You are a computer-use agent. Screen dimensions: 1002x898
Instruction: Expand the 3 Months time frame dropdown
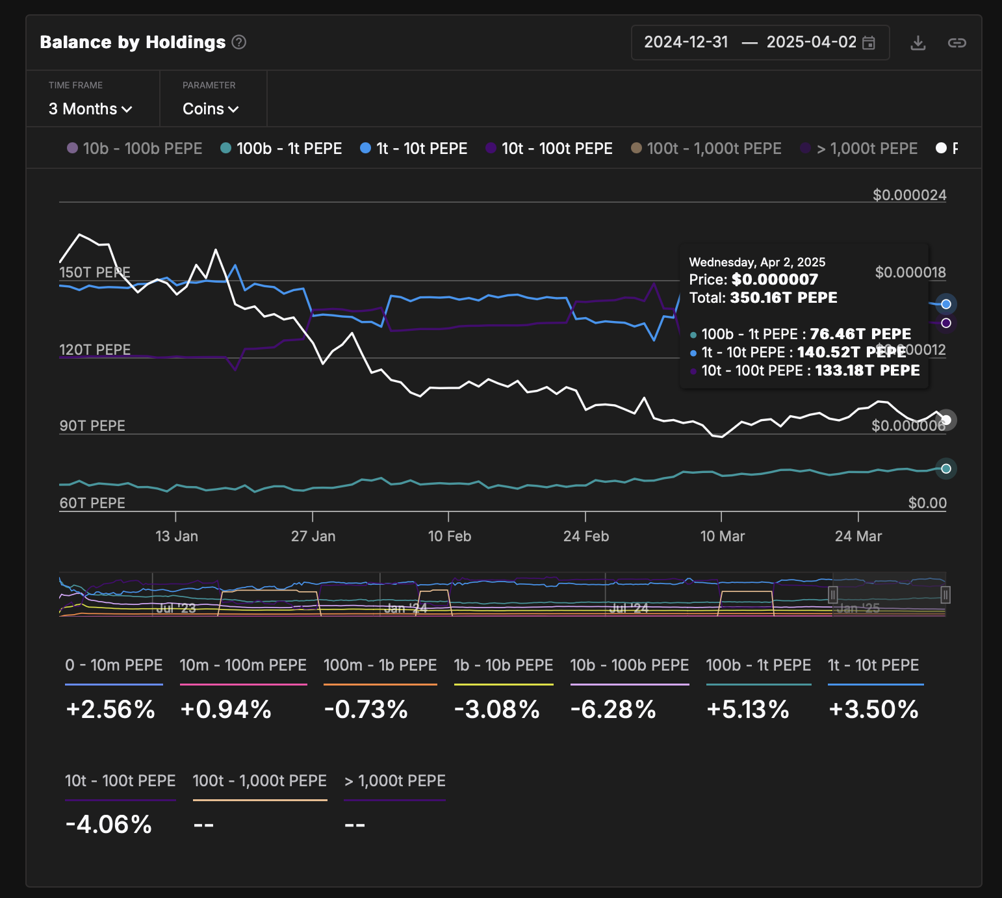(90, 109)
